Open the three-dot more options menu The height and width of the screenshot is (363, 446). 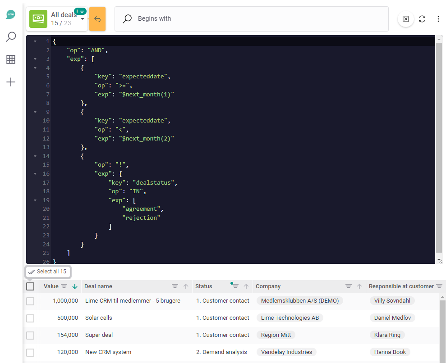(438, 19)
